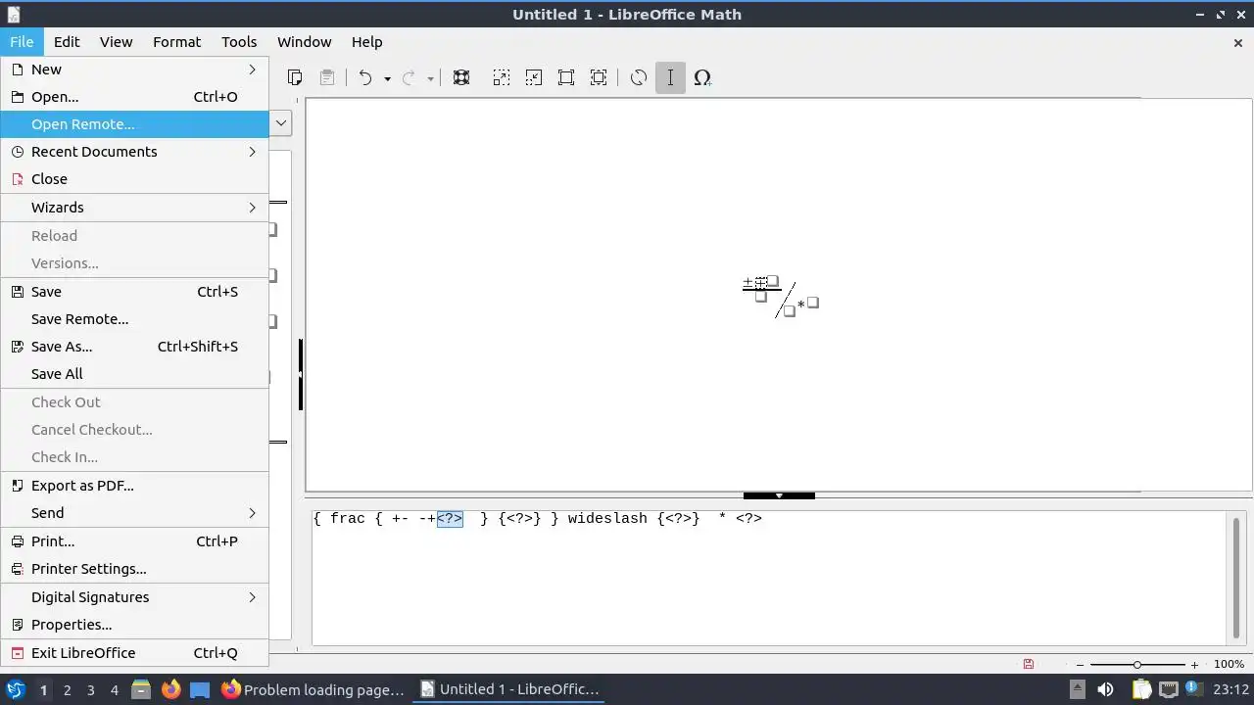Screen dimensions: 1254x705
Task: Open the system start menu icon
Action: (x=16, y=689)
